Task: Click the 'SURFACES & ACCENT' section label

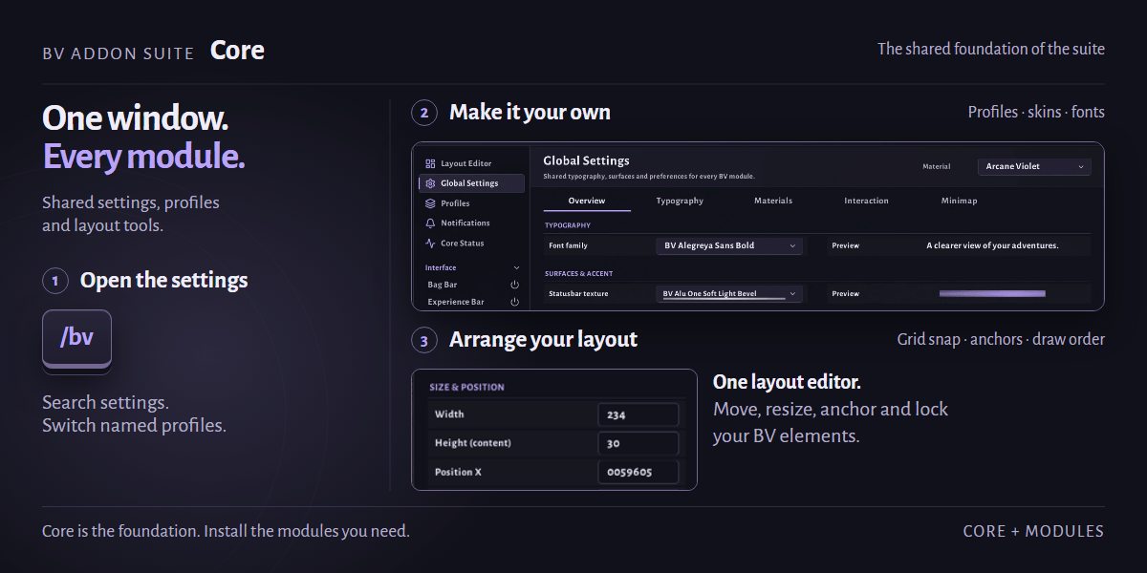Action: point(579,273)
